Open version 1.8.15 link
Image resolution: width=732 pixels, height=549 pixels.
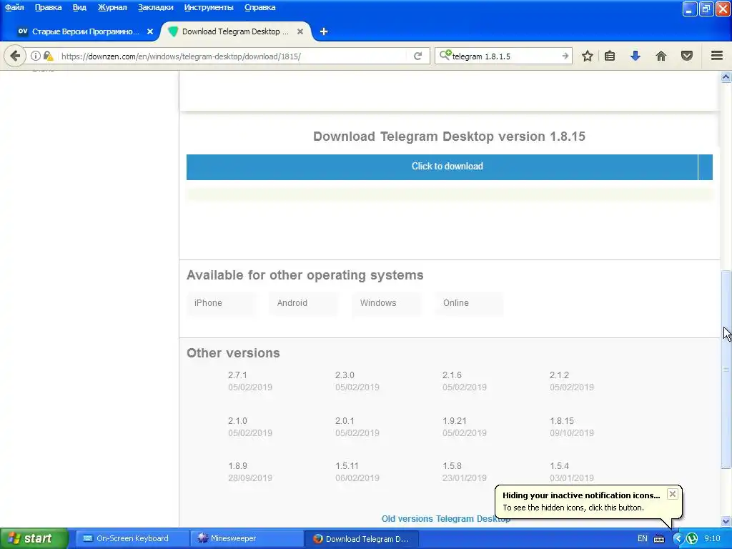tap(562, 420)
